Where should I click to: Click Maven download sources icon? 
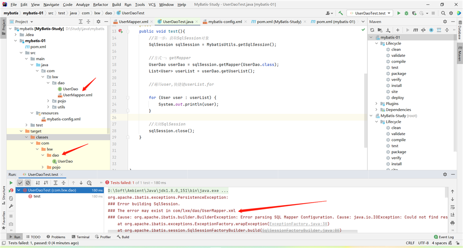coord(388,30)
